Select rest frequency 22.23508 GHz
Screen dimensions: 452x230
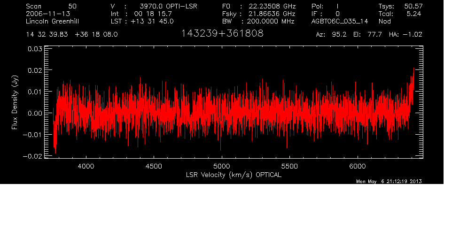tap(272, 6)
